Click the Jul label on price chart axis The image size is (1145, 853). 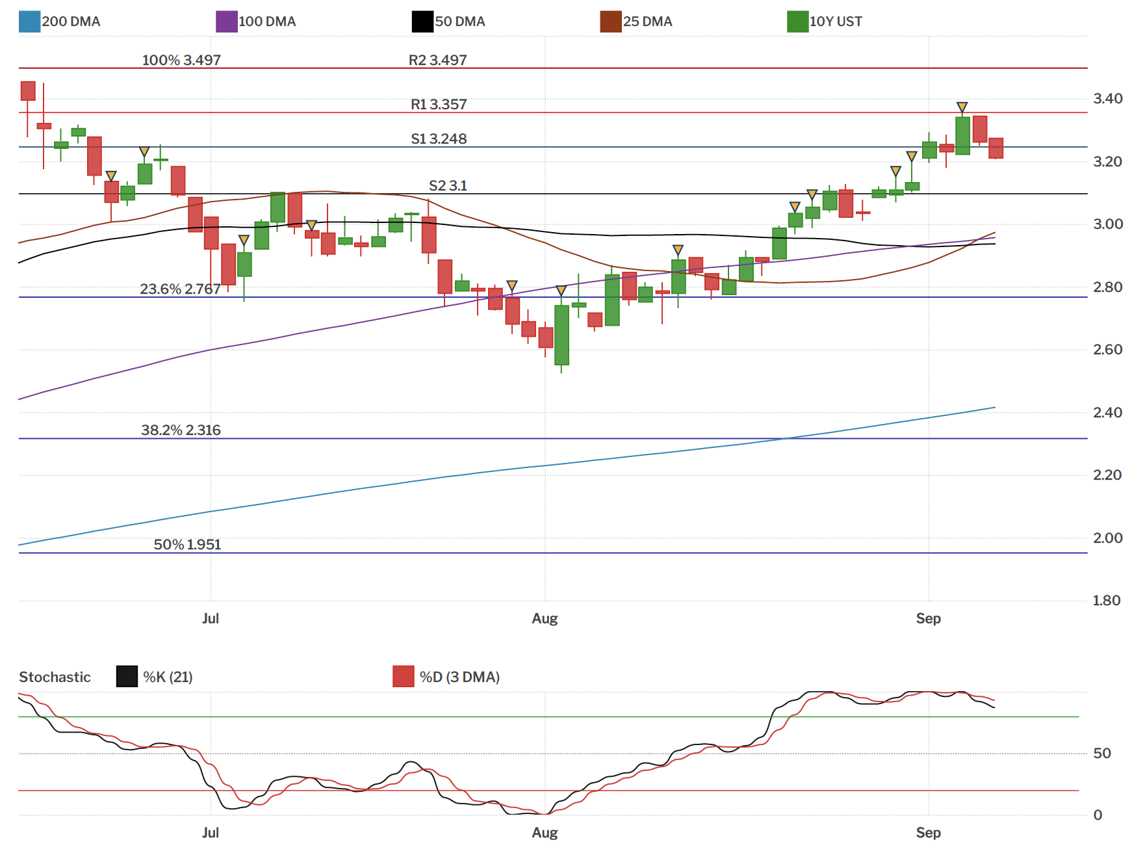(211, 618)
